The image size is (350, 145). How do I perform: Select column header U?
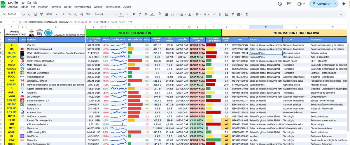(x=265, y=27)
